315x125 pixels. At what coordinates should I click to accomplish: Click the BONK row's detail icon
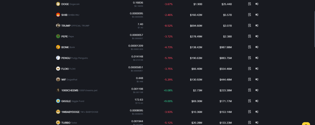point(249,47)
